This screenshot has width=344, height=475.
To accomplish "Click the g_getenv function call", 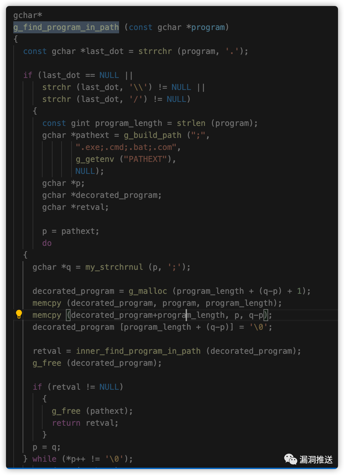I will [95, 159].
